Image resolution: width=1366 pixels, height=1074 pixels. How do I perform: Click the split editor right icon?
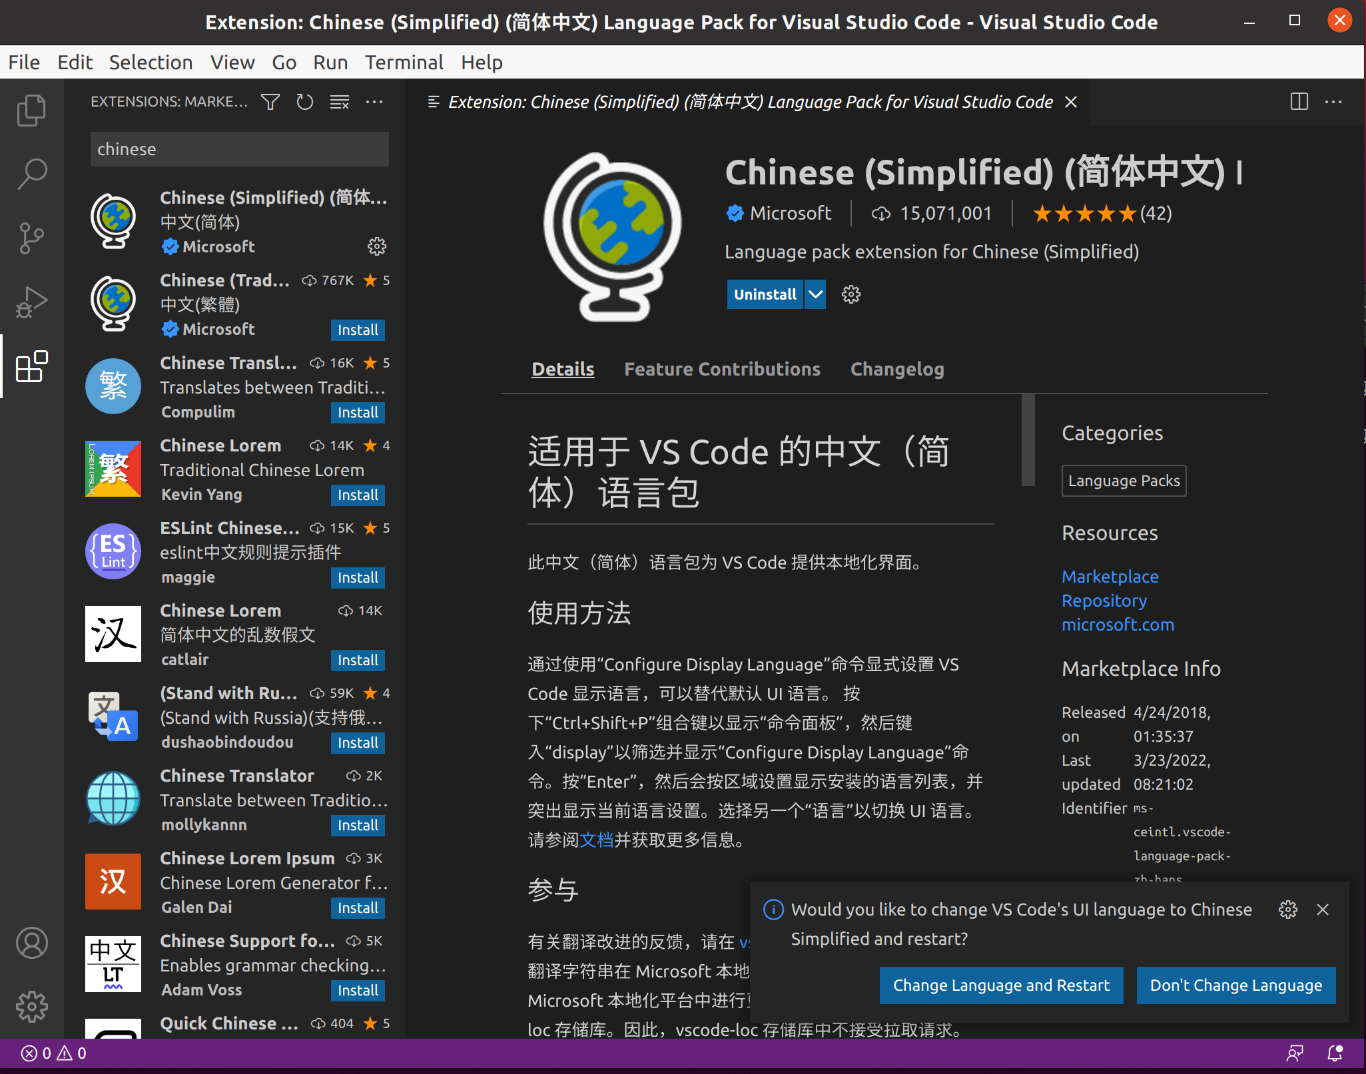1299,102
